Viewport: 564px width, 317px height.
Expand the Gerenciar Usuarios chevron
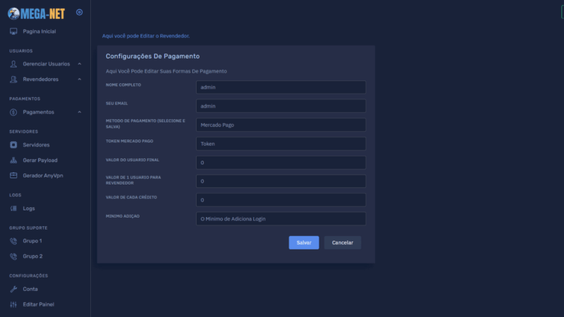point(80,64)
